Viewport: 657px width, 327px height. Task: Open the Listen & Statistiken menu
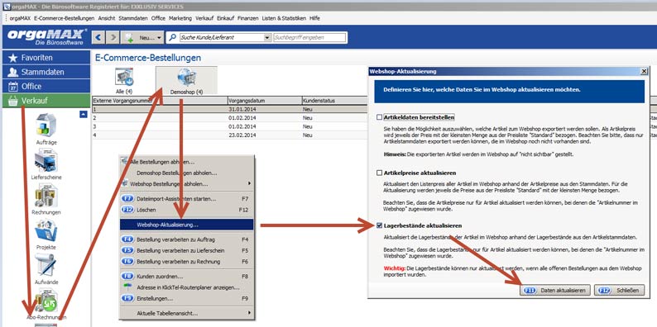tap(285, 18)
